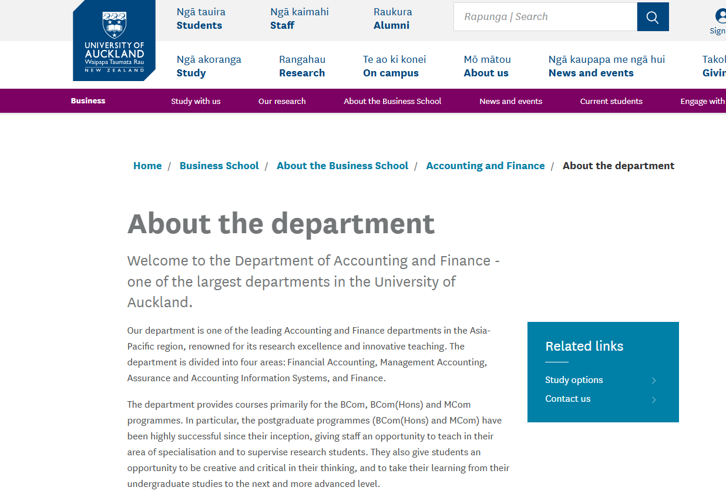
Task: Go to Business School breadcrumb link
Action: point(219,166)
